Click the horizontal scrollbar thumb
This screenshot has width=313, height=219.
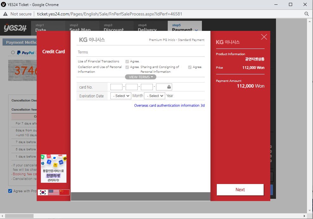pyautogui.click(x=19, y=216)
